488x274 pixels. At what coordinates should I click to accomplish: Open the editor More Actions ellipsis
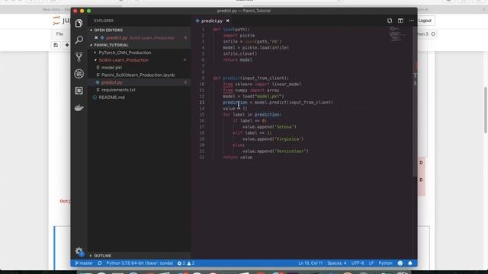tap(412, 21)
